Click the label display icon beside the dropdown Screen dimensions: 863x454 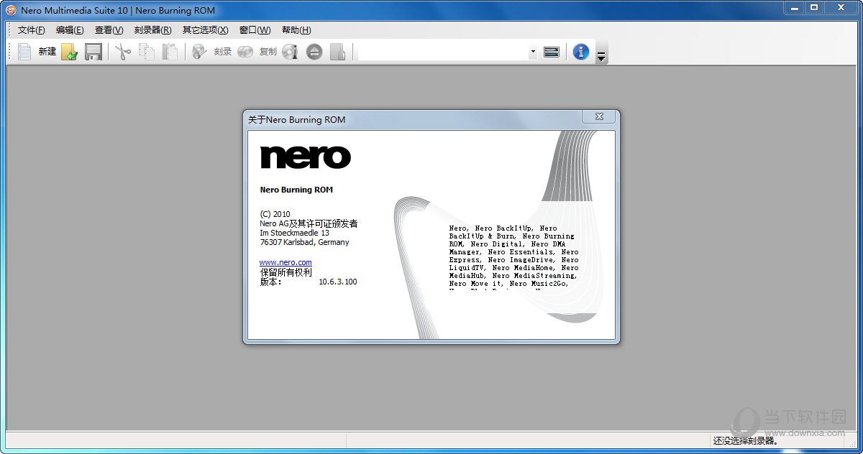point(551,51)
